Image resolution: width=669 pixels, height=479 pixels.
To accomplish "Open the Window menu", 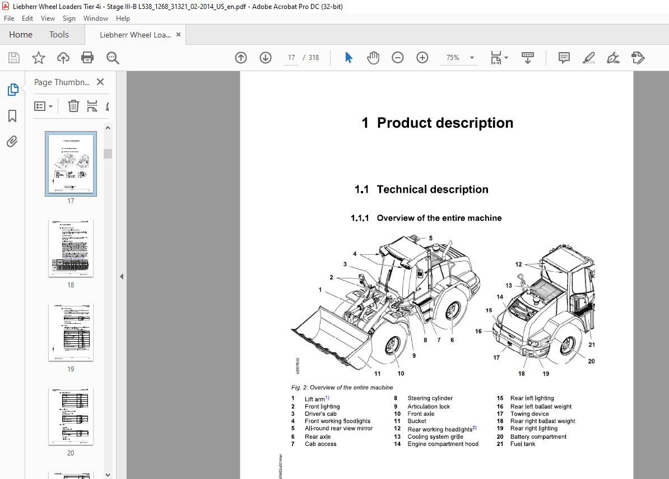I will coord(96,18).
